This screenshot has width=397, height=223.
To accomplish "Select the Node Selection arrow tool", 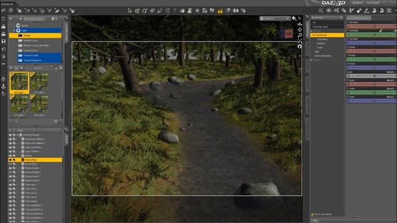I will (130, 11).
